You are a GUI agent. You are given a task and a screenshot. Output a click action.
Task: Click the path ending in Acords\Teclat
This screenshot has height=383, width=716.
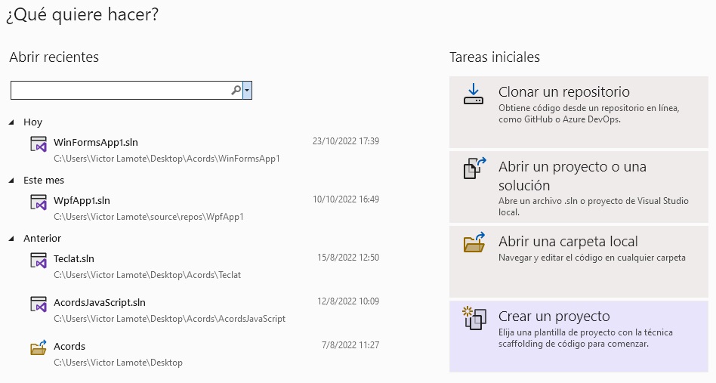147,275
